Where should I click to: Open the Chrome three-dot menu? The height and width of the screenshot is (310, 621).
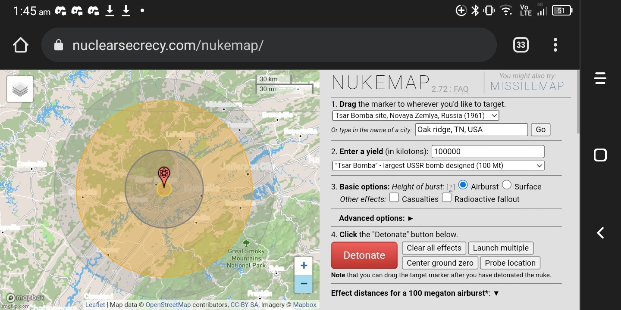(x=555, y=45)
